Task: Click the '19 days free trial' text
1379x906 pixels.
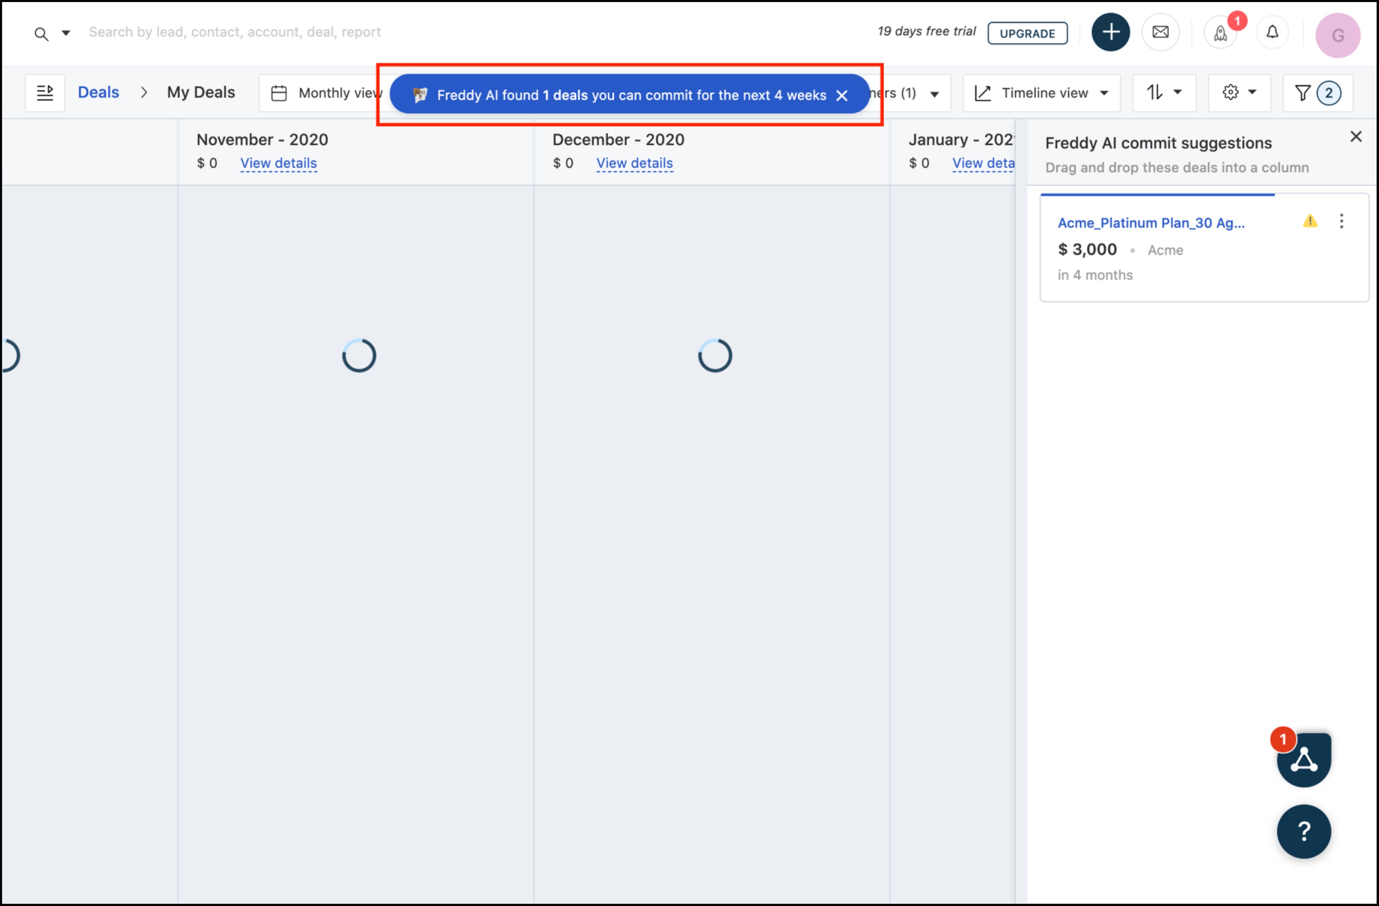Action: coord(926,31)
